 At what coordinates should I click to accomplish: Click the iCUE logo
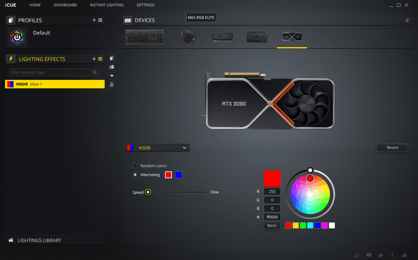click(x=10, y=5)
